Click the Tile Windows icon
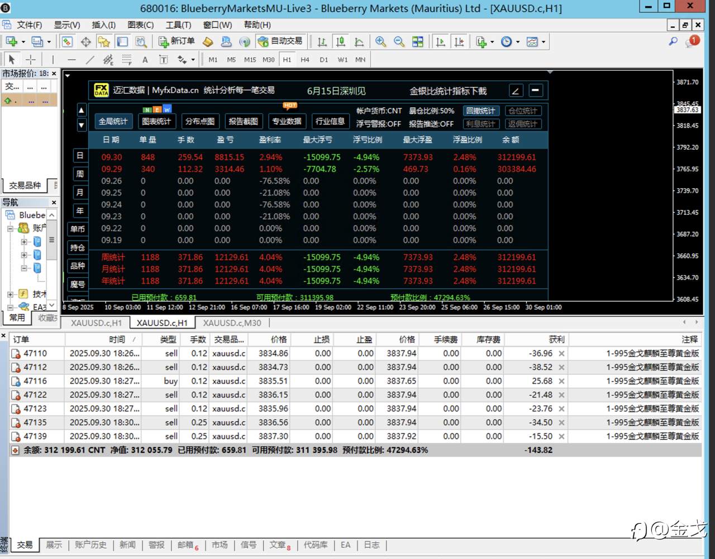Image resolution: width=715 pixels, height=559 pixels. coord(418,41)
